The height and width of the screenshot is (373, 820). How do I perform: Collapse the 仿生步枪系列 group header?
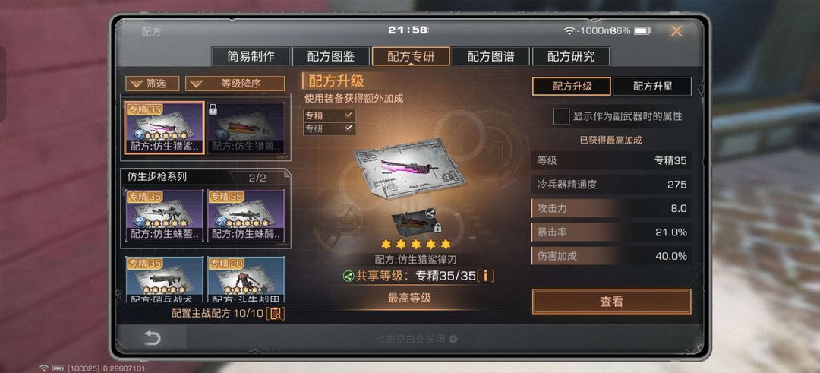[x=204, y=177]
